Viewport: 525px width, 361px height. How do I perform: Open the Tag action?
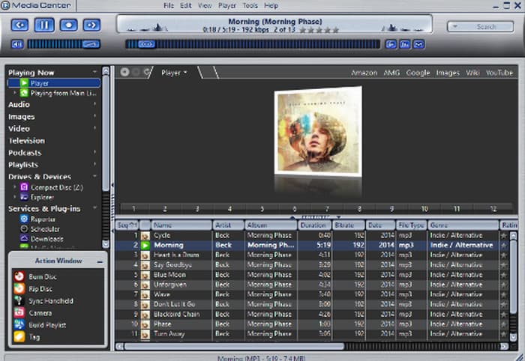(34, 337)
